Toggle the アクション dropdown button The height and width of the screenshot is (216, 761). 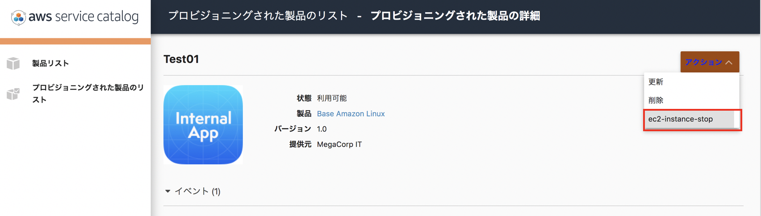click(710, 62)
